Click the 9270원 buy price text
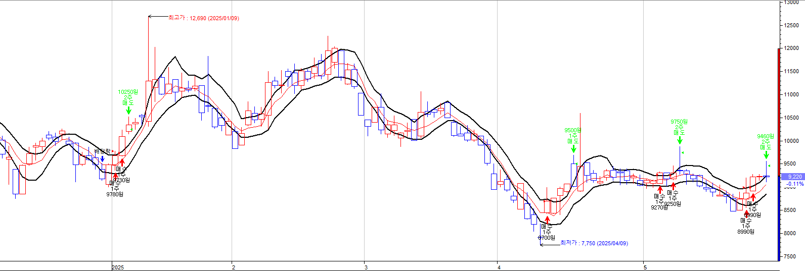Viewport: 805px width, 271px height. [659, 207]
